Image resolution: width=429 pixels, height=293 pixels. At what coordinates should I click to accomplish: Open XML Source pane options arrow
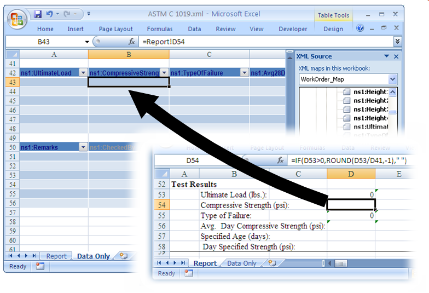(x=386, y=56)
